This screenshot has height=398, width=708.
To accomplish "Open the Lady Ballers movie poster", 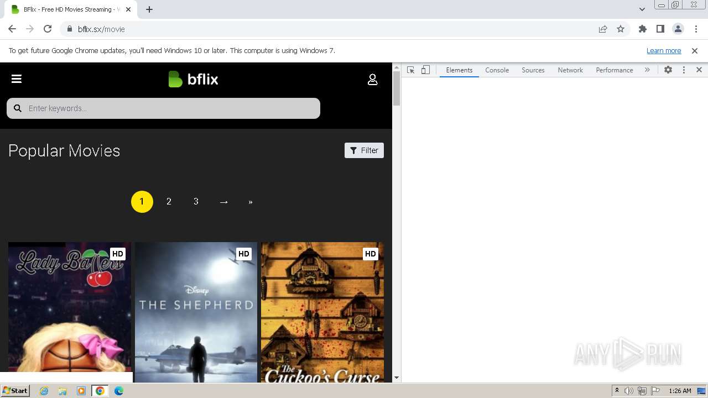I will [x=70, y=312].
